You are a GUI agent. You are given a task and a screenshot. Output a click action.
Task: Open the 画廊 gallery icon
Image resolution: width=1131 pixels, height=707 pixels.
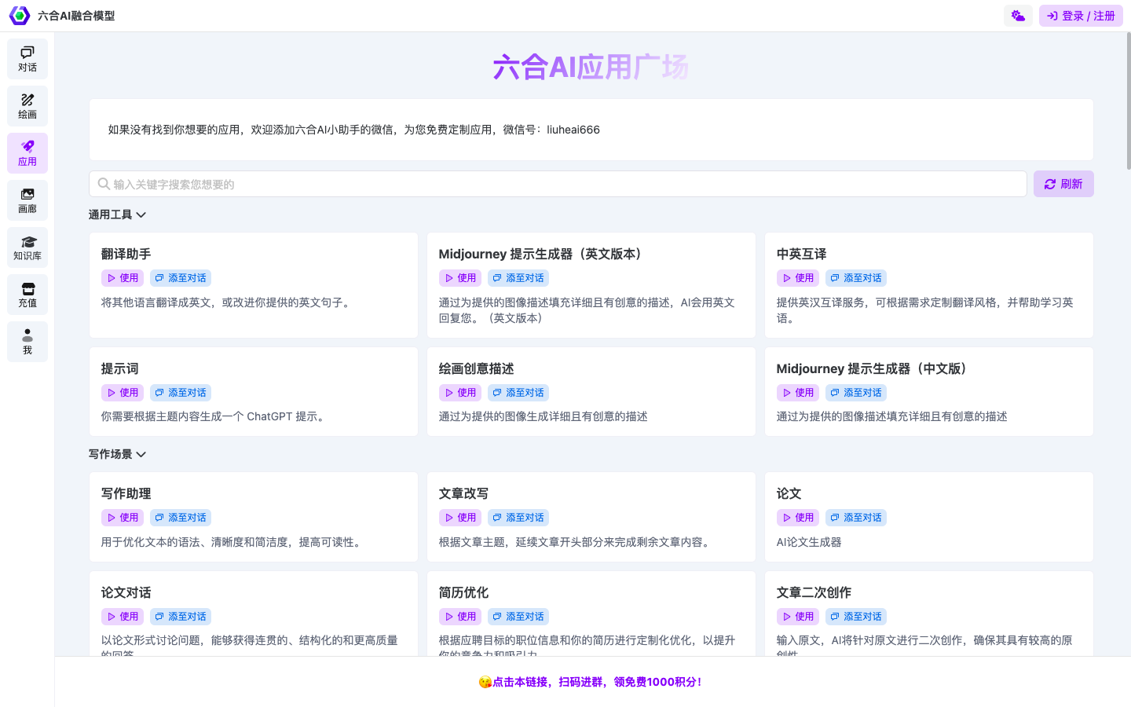point(27,200)
